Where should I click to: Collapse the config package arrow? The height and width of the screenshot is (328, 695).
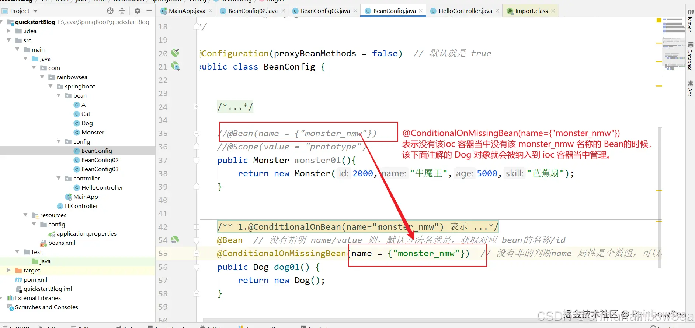click(59, 141)
